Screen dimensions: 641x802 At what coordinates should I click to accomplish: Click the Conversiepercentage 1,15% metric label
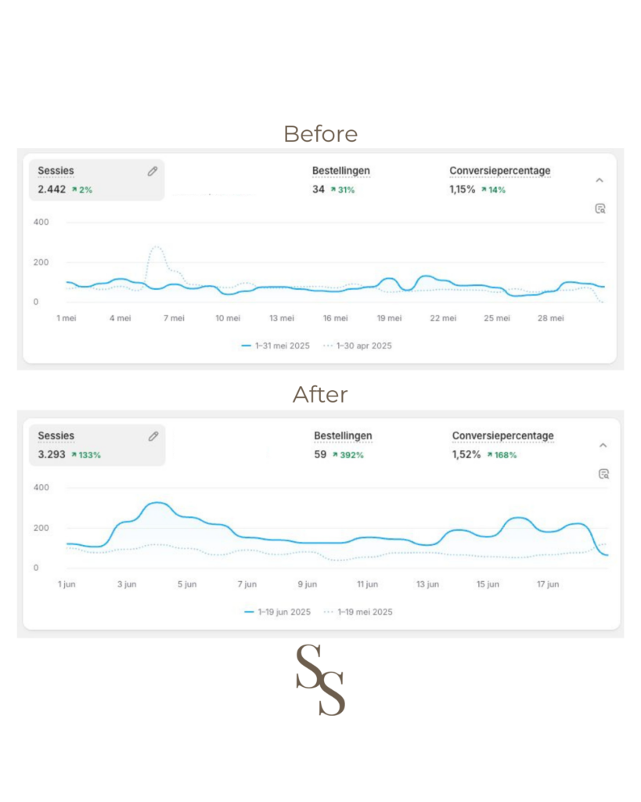click(x=499, y=171)
